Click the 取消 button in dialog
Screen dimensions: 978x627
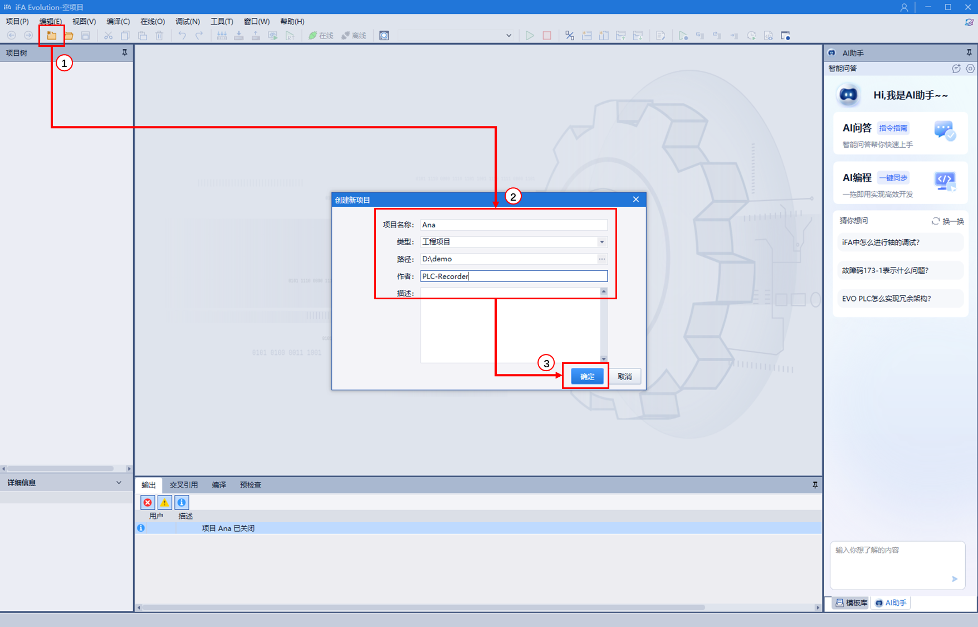[x=625, y=377]
